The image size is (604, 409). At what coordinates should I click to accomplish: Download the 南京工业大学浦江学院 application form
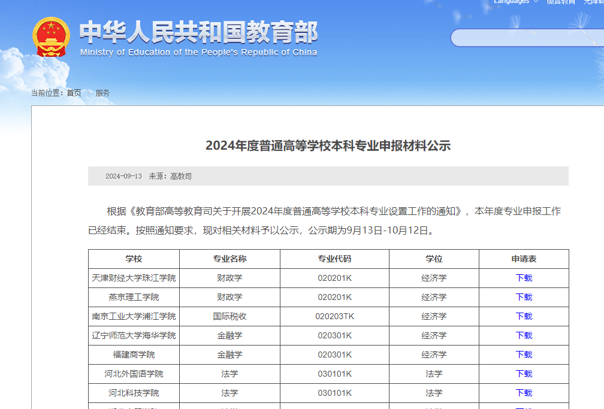coord(524,317)
